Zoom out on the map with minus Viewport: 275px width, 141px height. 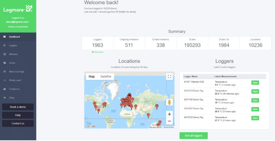[x=169, y=121]
